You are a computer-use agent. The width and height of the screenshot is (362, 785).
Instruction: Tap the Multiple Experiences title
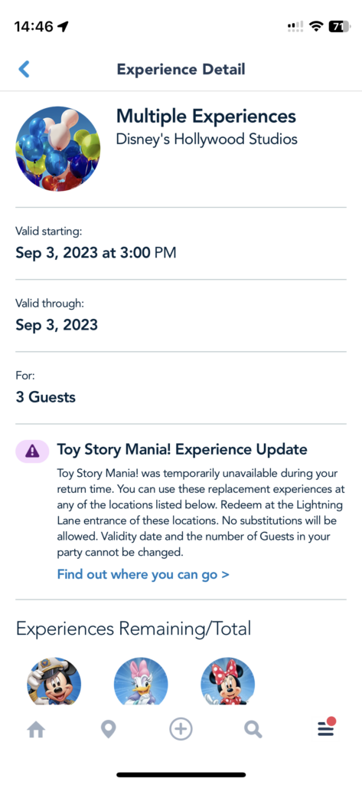click(206, 117)
